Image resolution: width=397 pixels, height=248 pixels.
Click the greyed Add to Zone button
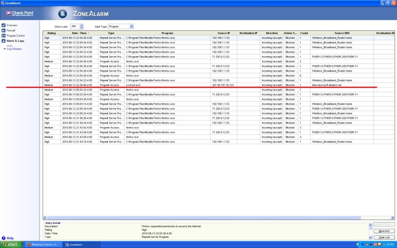tap(384, 224)
